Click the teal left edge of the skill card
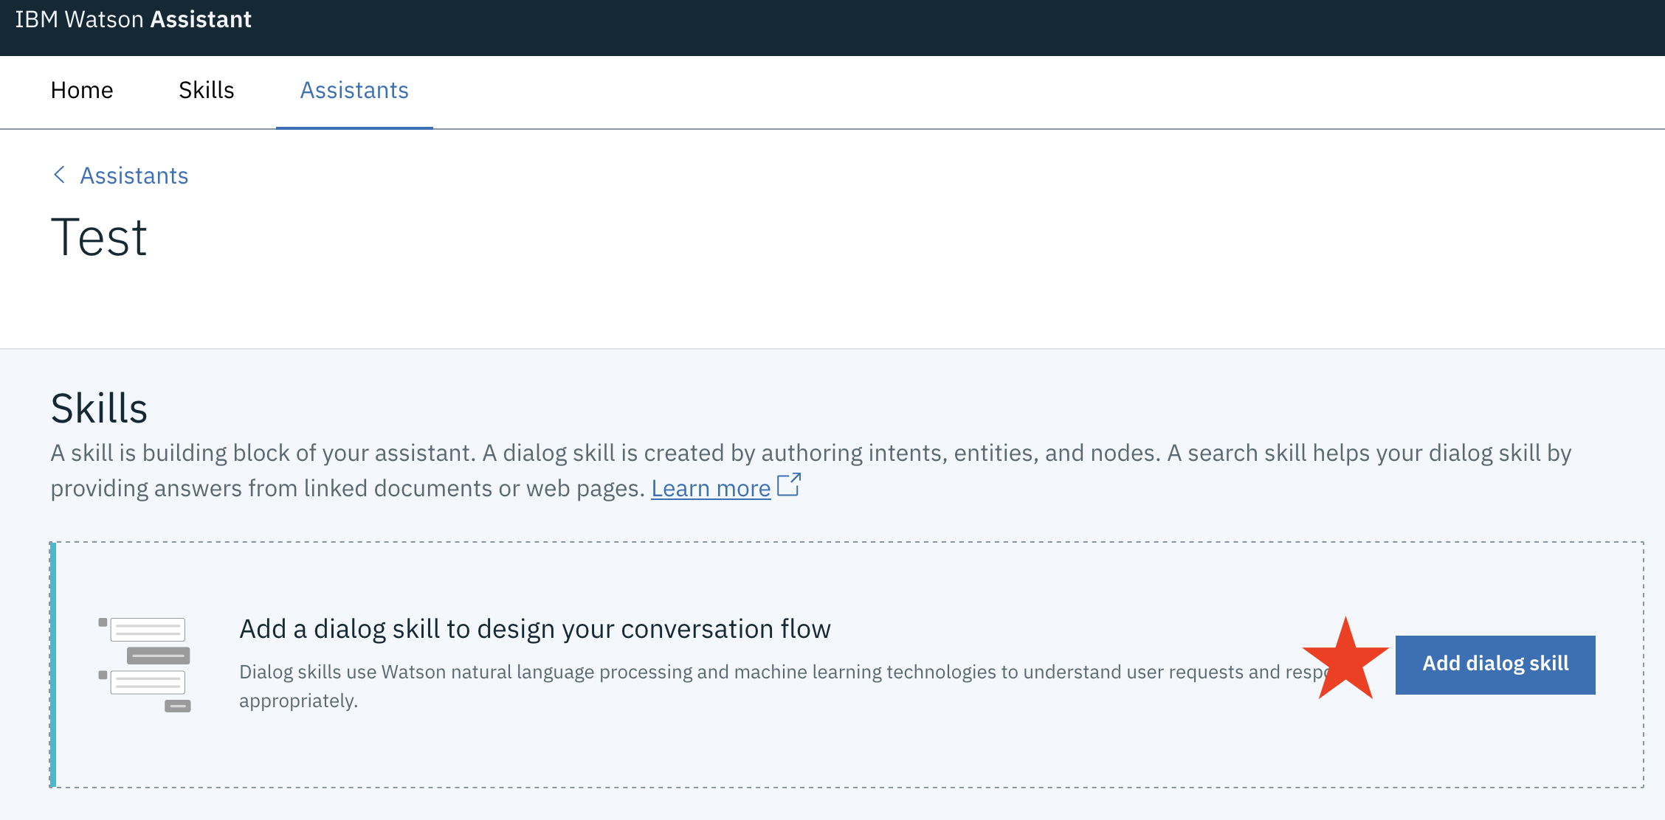The image size is (1665, 820). coord(52,664)
